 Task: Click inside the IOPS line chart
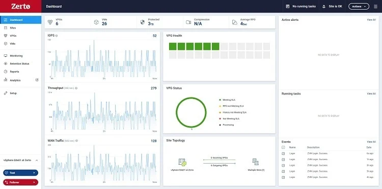pyautogui.click(x=103, y=58)
